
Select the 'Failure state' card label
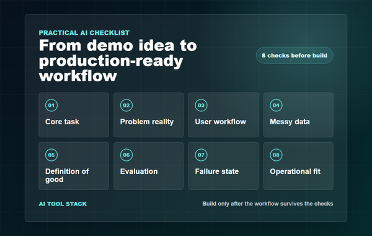217,171
